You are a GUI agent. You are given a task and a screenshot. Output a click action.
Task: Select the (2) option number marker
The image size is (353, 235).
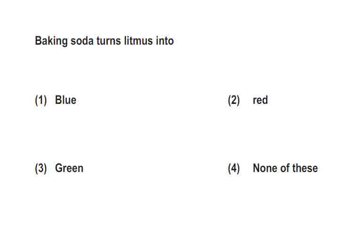233,100
